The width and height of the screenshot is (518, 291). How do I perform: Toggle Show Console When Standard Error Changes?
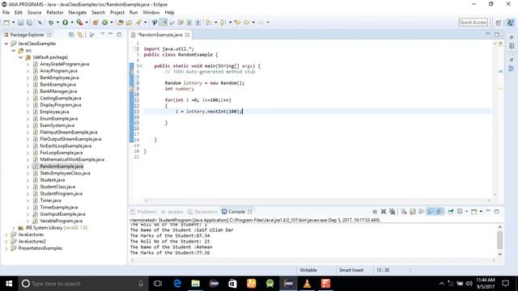pyautogui.click(x=439, y=212)
